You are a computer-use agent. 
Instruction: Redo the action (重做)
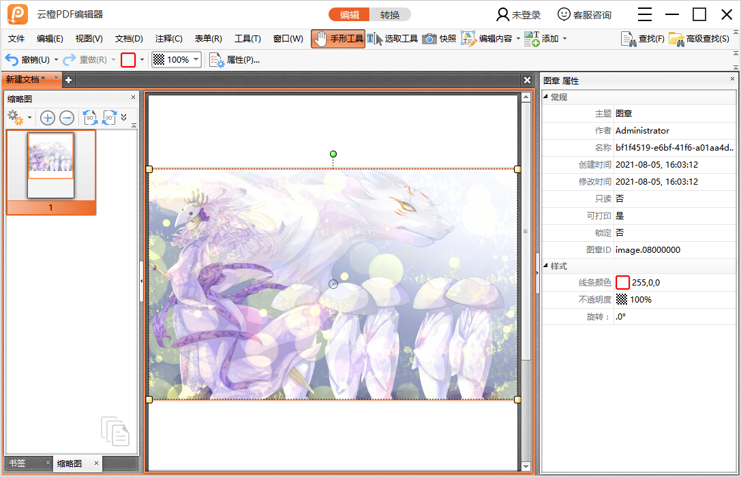click(85, 60)
